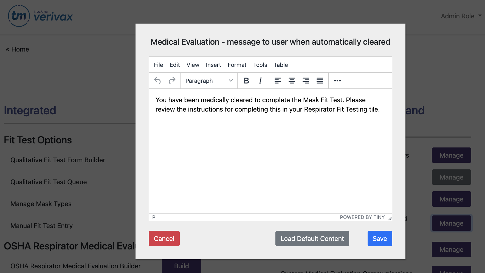Align text to the right
This screenshot has width=485, height=273.
(306, 81)
